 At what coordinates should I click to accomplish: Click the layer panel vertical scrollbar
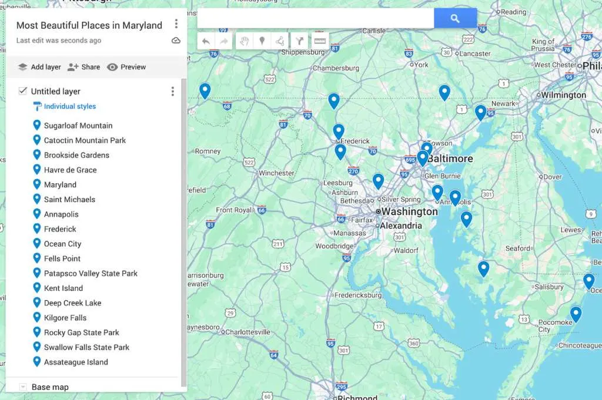point(183,232)
